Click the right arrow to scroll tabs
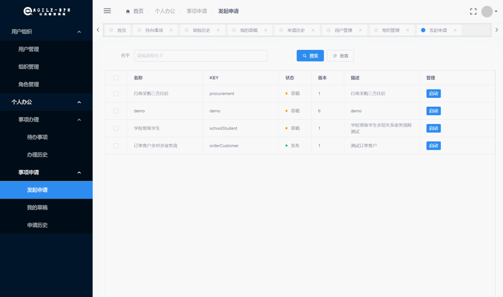Viewport: 503px width, 297px height. click(x=496, y=29)
